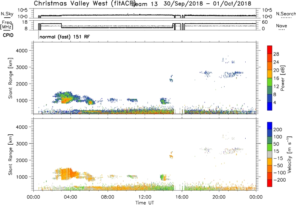The width and height of the screenshot is (296, 205).
Task: Pick the light green 12-16 dB Power colorbar segment
Action: click(270, 82)
